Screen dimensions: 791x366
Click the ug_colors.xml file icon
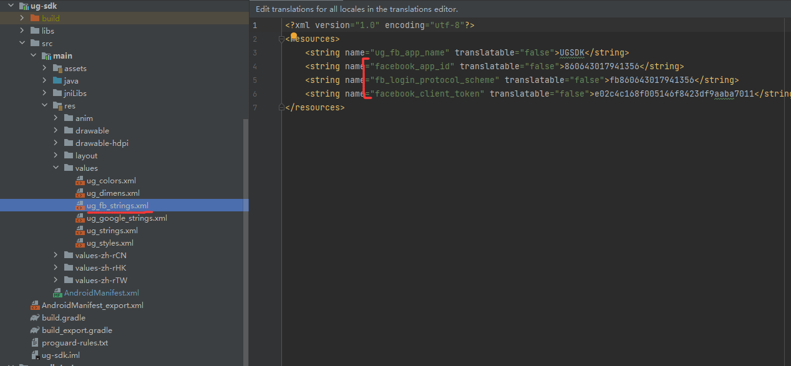(x=80, y=181)
